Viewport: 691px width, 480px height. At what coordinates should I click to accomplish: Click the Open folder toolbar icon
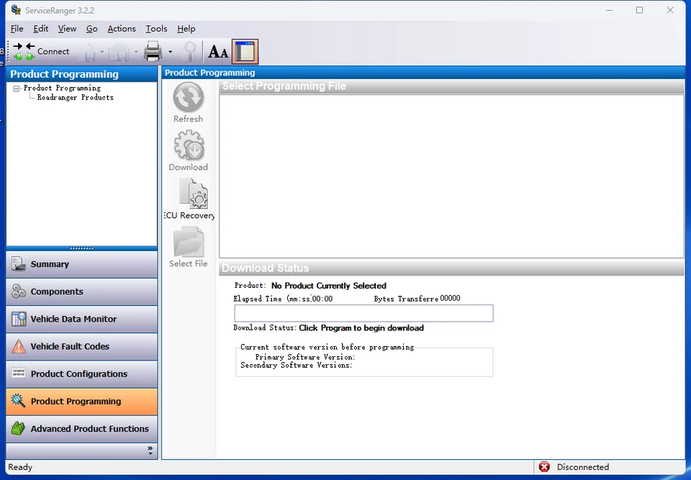(119, 52)
